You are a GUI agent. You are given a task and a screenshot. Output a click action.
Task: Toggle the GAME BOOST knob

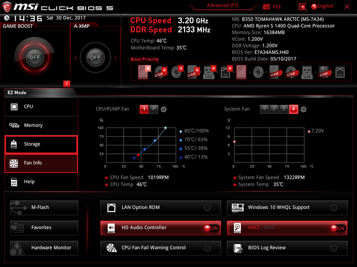click(34, 57)
